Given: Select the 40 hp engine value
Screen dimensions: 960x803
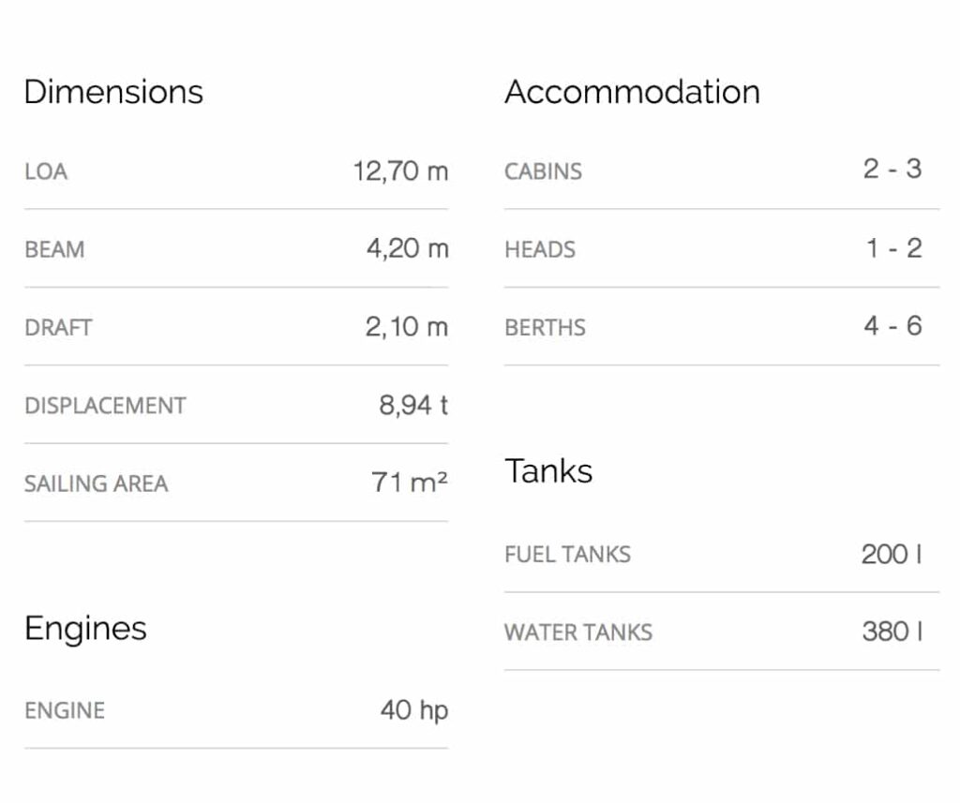Looking at the screenshot, I should (x=413, y=709).
